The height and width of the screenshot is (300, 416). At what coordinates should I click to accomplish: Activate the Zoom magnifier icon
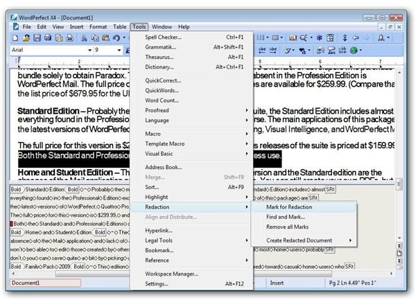[303, 37]
